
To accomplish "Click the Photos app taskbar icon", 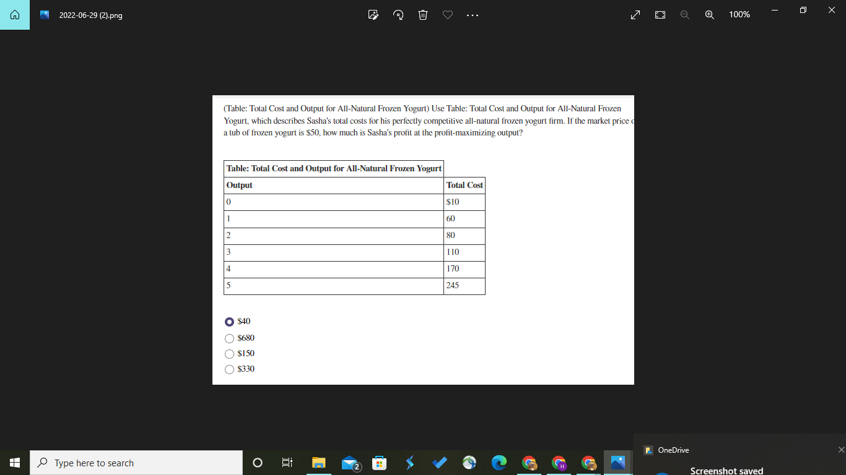I will point(618,463).
